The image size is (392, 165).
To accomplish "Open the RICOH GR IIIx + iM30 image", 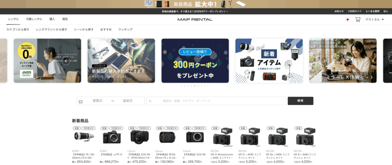I will [278, 137].
